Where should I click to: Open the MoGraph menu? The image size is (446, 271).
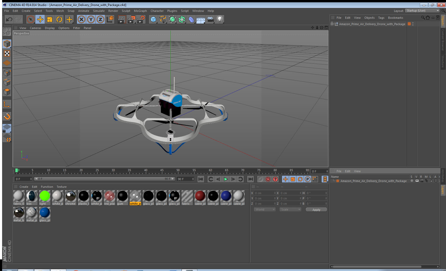tap(140, 11)
